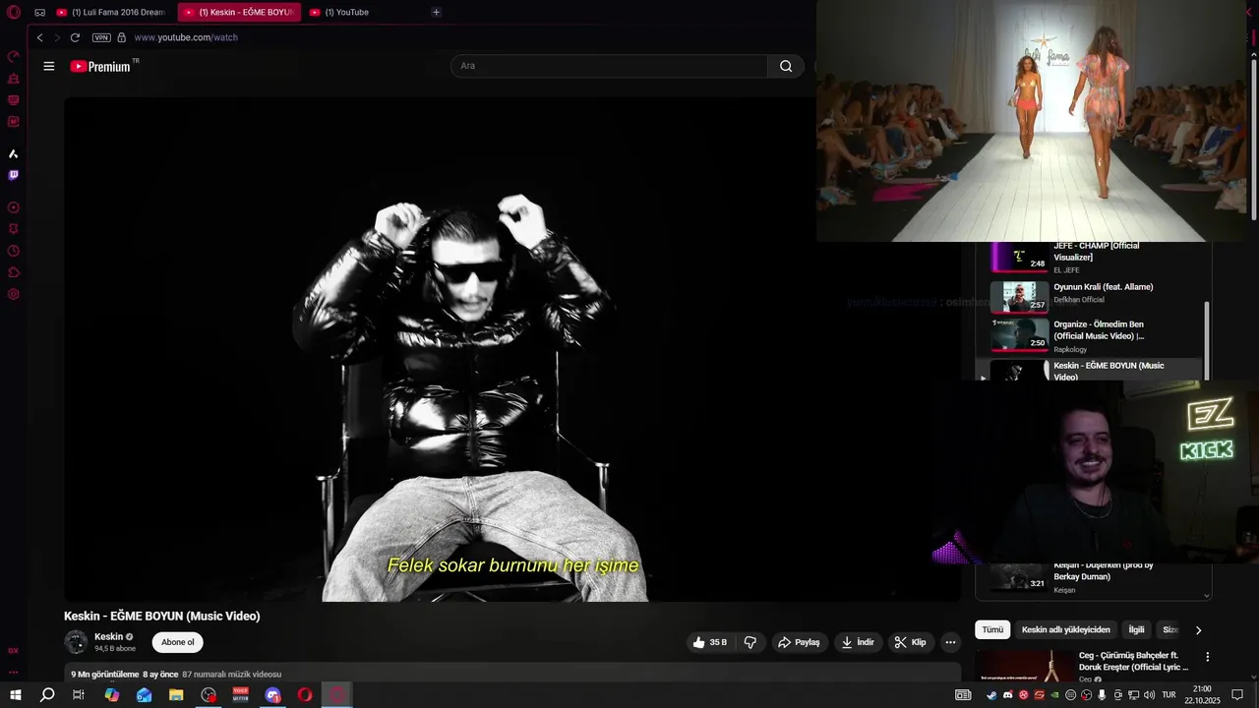Open clock showing 21:00 22.10.2025
The image size is (1259, 708).
[x=1202, y=695]
